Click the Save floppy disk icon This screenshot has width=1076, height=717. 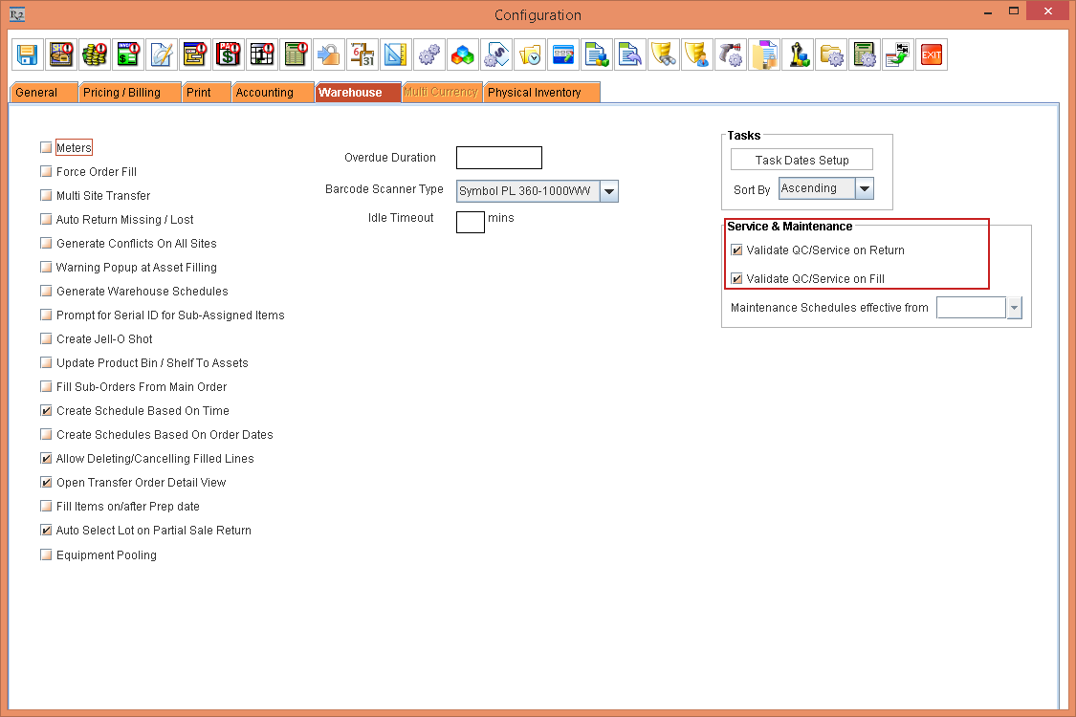point(28,54)
